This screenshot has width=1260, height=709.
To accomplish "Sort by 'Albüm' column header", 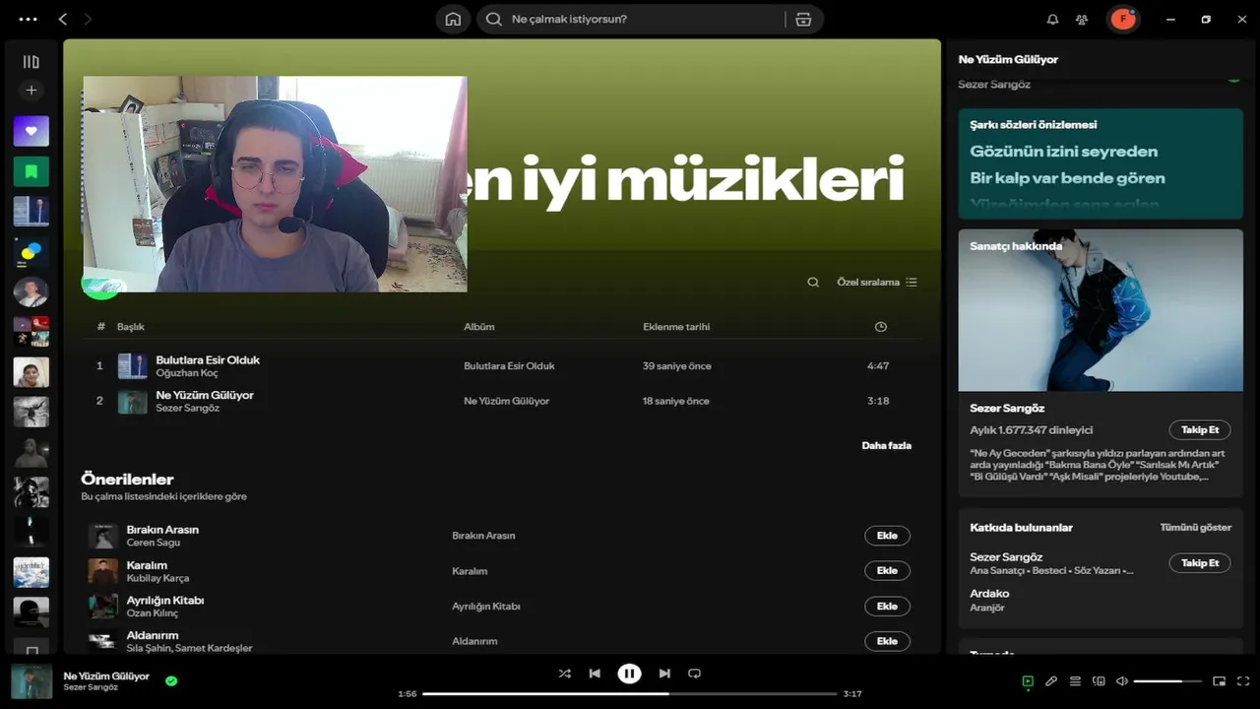I will tap(479, 327).
